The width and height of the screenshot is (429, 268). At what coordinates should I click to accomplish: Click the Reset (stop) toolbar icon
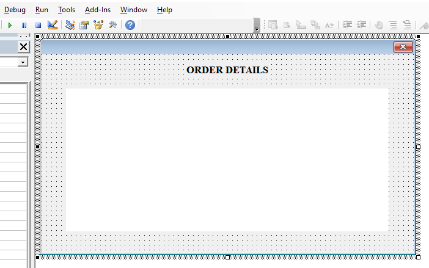(x=38, y=26)
